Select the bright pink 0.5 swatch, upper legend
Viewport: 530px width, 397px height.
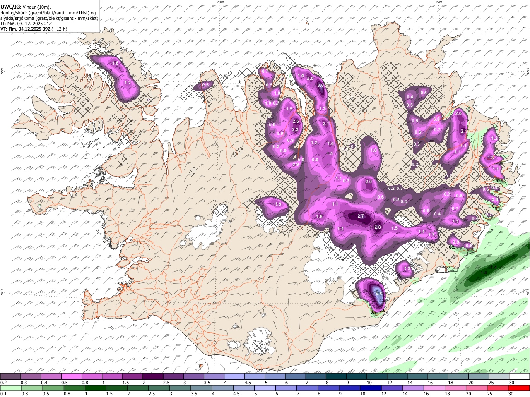[x=71, y=376]
